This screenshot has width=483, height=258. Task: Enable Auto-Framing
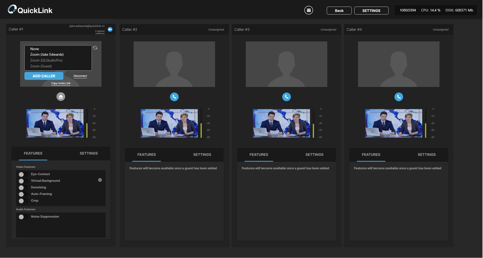(x=23, y=194)
